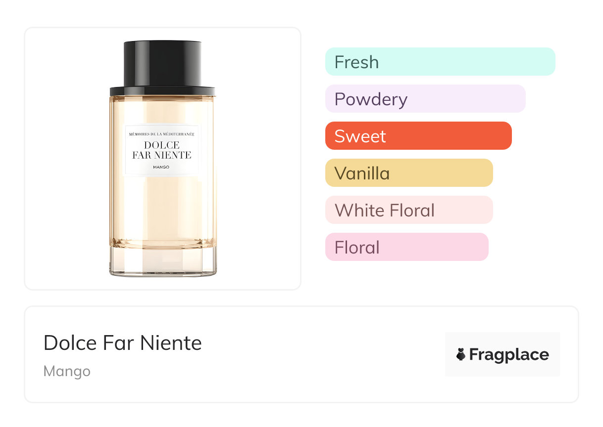This screenshot has width=603, height=427.
Task: Click the 'Vanilla' text in the yellow bar
Action: coord(362,173)
